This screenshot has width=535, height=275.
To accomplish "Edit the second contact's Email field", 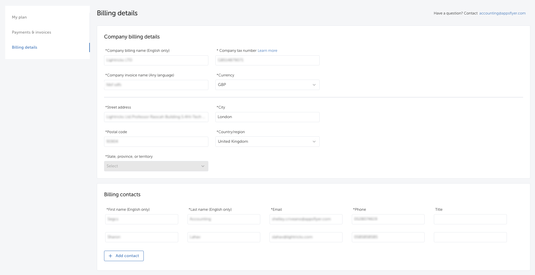I will tap(306, 237).
